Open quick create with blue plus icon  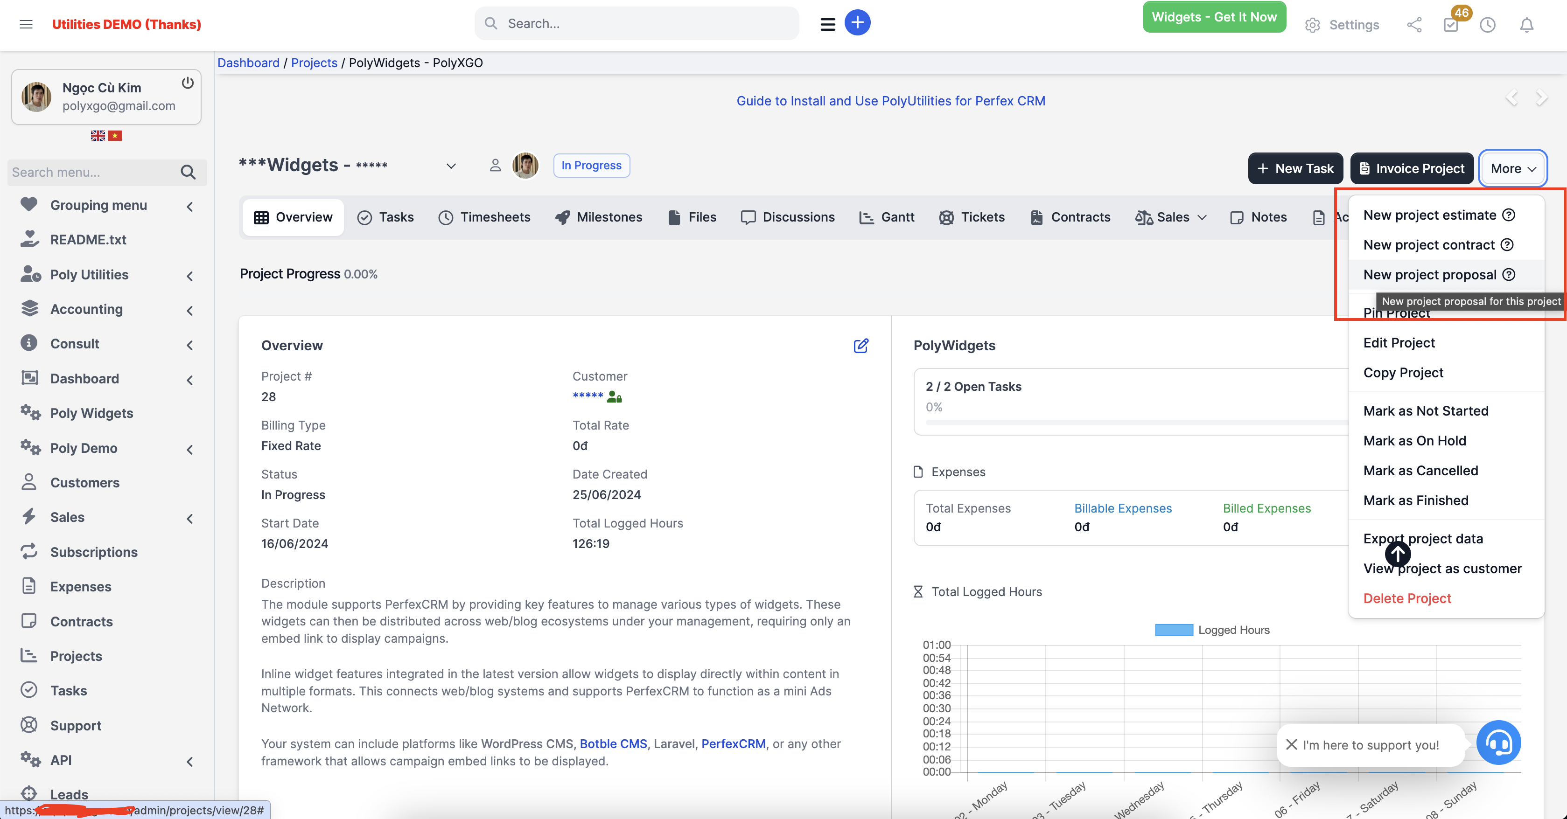tap(857, 22)
